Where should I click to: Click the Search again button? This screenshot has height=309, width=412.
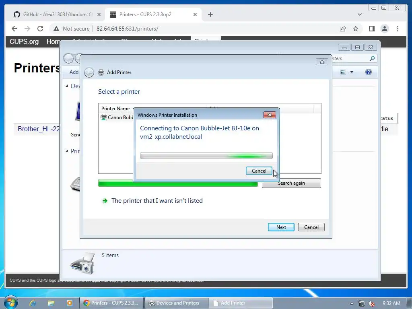coord(291,183)
